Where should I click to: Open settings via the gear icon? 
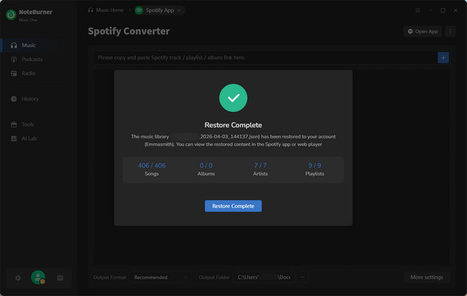(18, 277)
